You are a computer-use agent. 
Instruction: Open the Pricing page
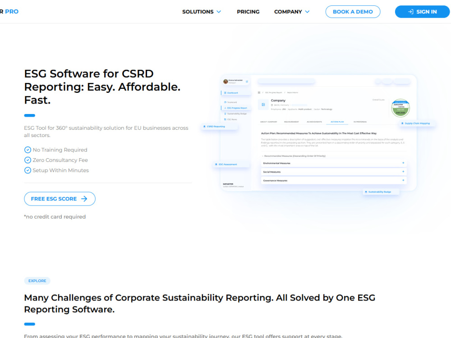248,12
